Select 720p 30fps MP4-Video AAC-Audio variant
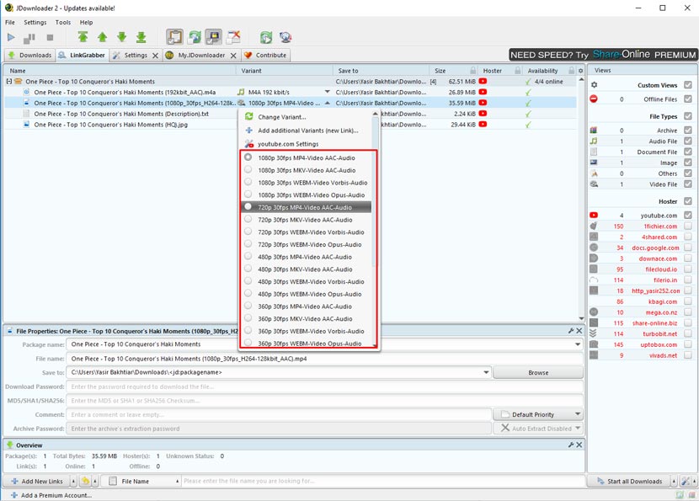This screenshot has width=699, height=501. [305, 207]
